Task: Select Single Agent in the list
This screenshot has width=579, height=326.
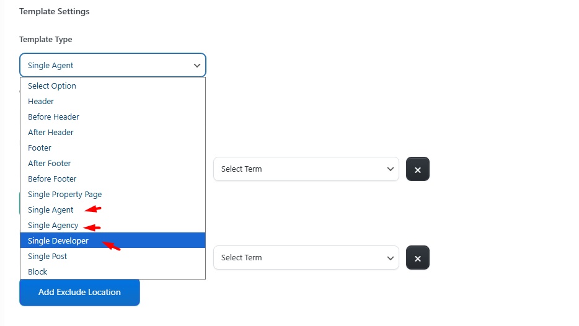Action: (x=51, y=210)
